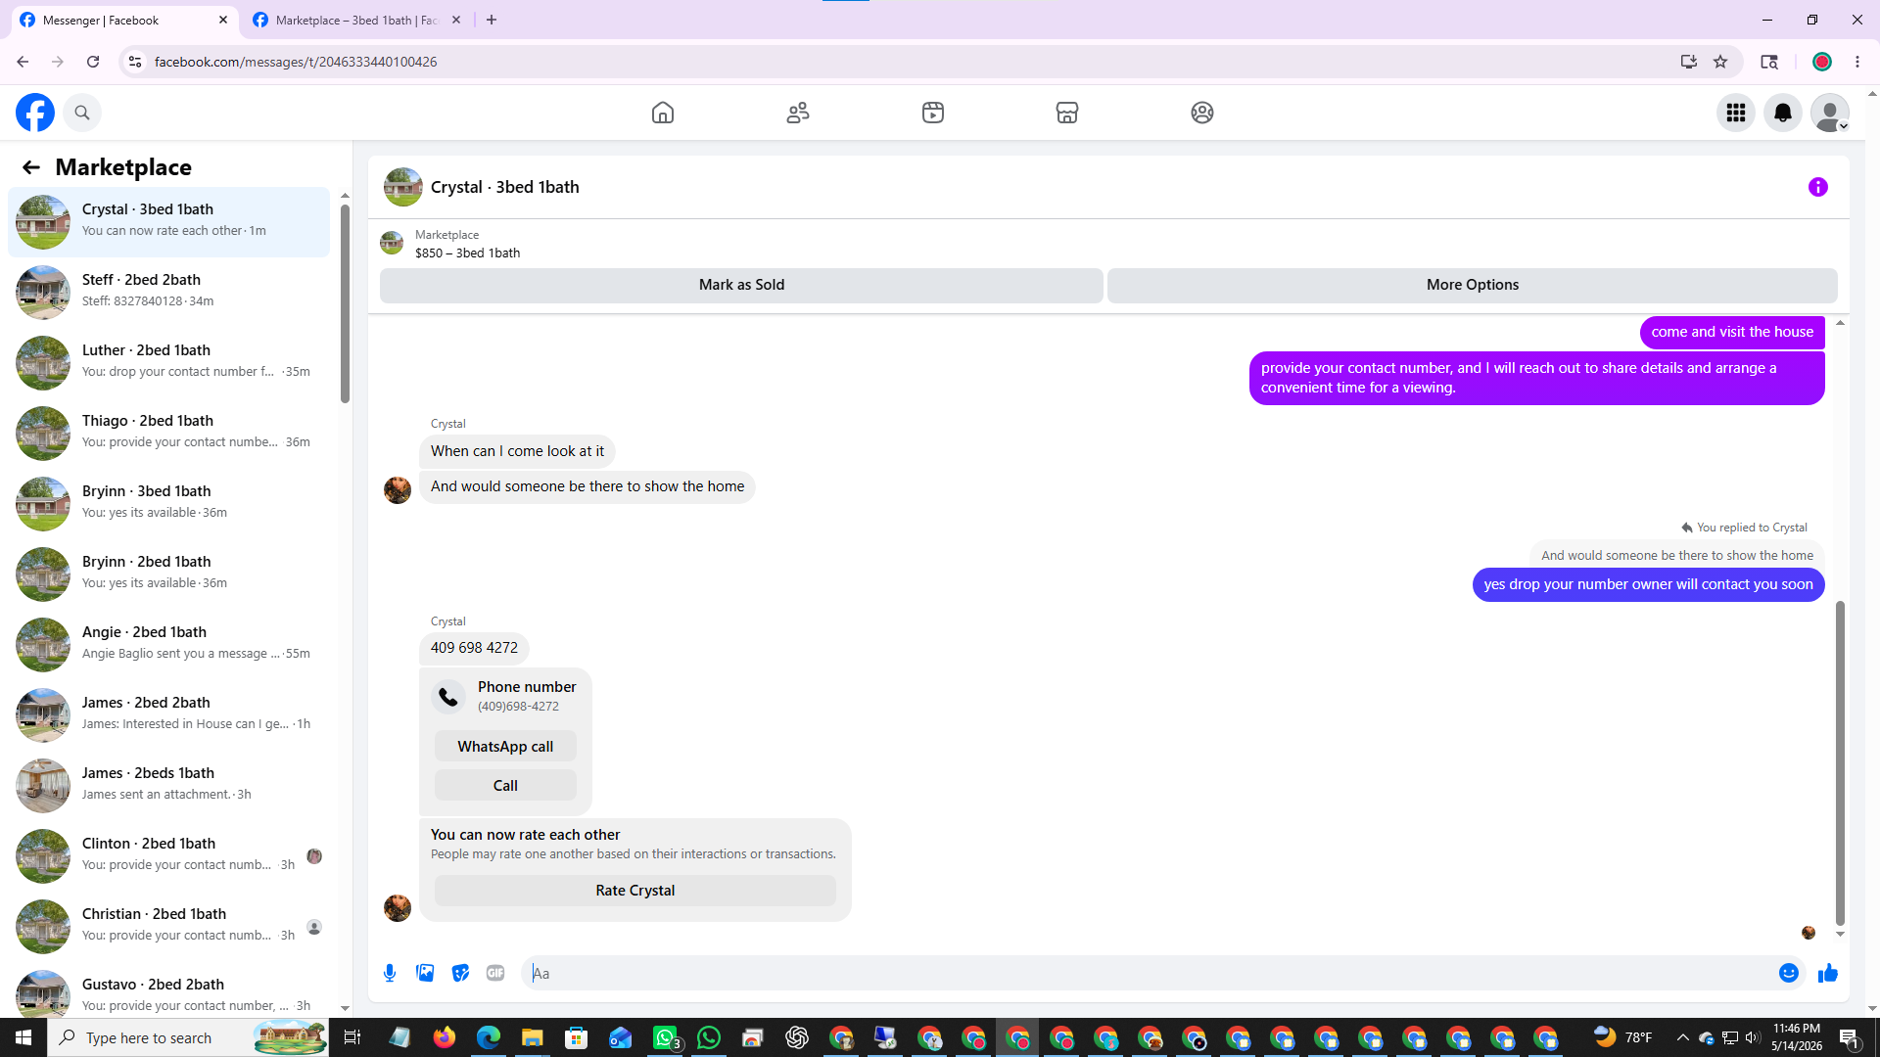
Task: Switch to the Marketplace 3bed 1bath tab
Action: pyautogui.click(x=357, y=21)
